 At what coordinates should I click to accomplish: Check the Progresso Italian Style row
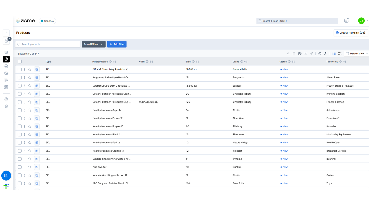click(x=20, y=78)
